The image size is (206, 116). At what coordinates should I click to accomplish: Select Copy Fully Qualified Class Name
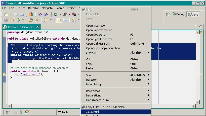[x=116, y=107]
